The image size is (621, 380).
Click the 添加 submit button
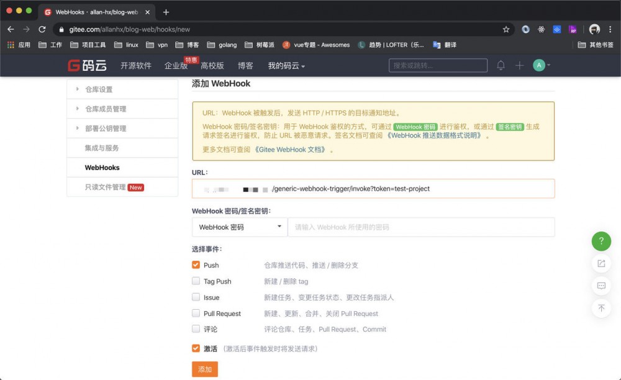coord(205,369)
